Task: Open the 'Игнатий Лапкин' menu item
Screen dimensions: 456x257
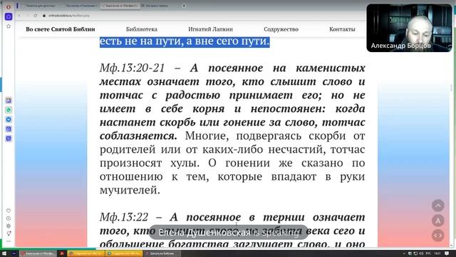Action: click(x=211, y=29)
